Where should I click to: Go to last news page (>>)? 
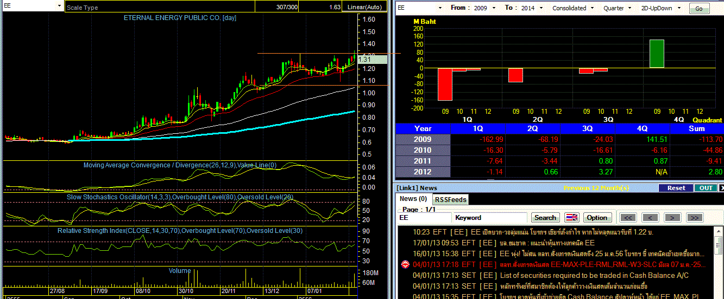pos(694,217)
